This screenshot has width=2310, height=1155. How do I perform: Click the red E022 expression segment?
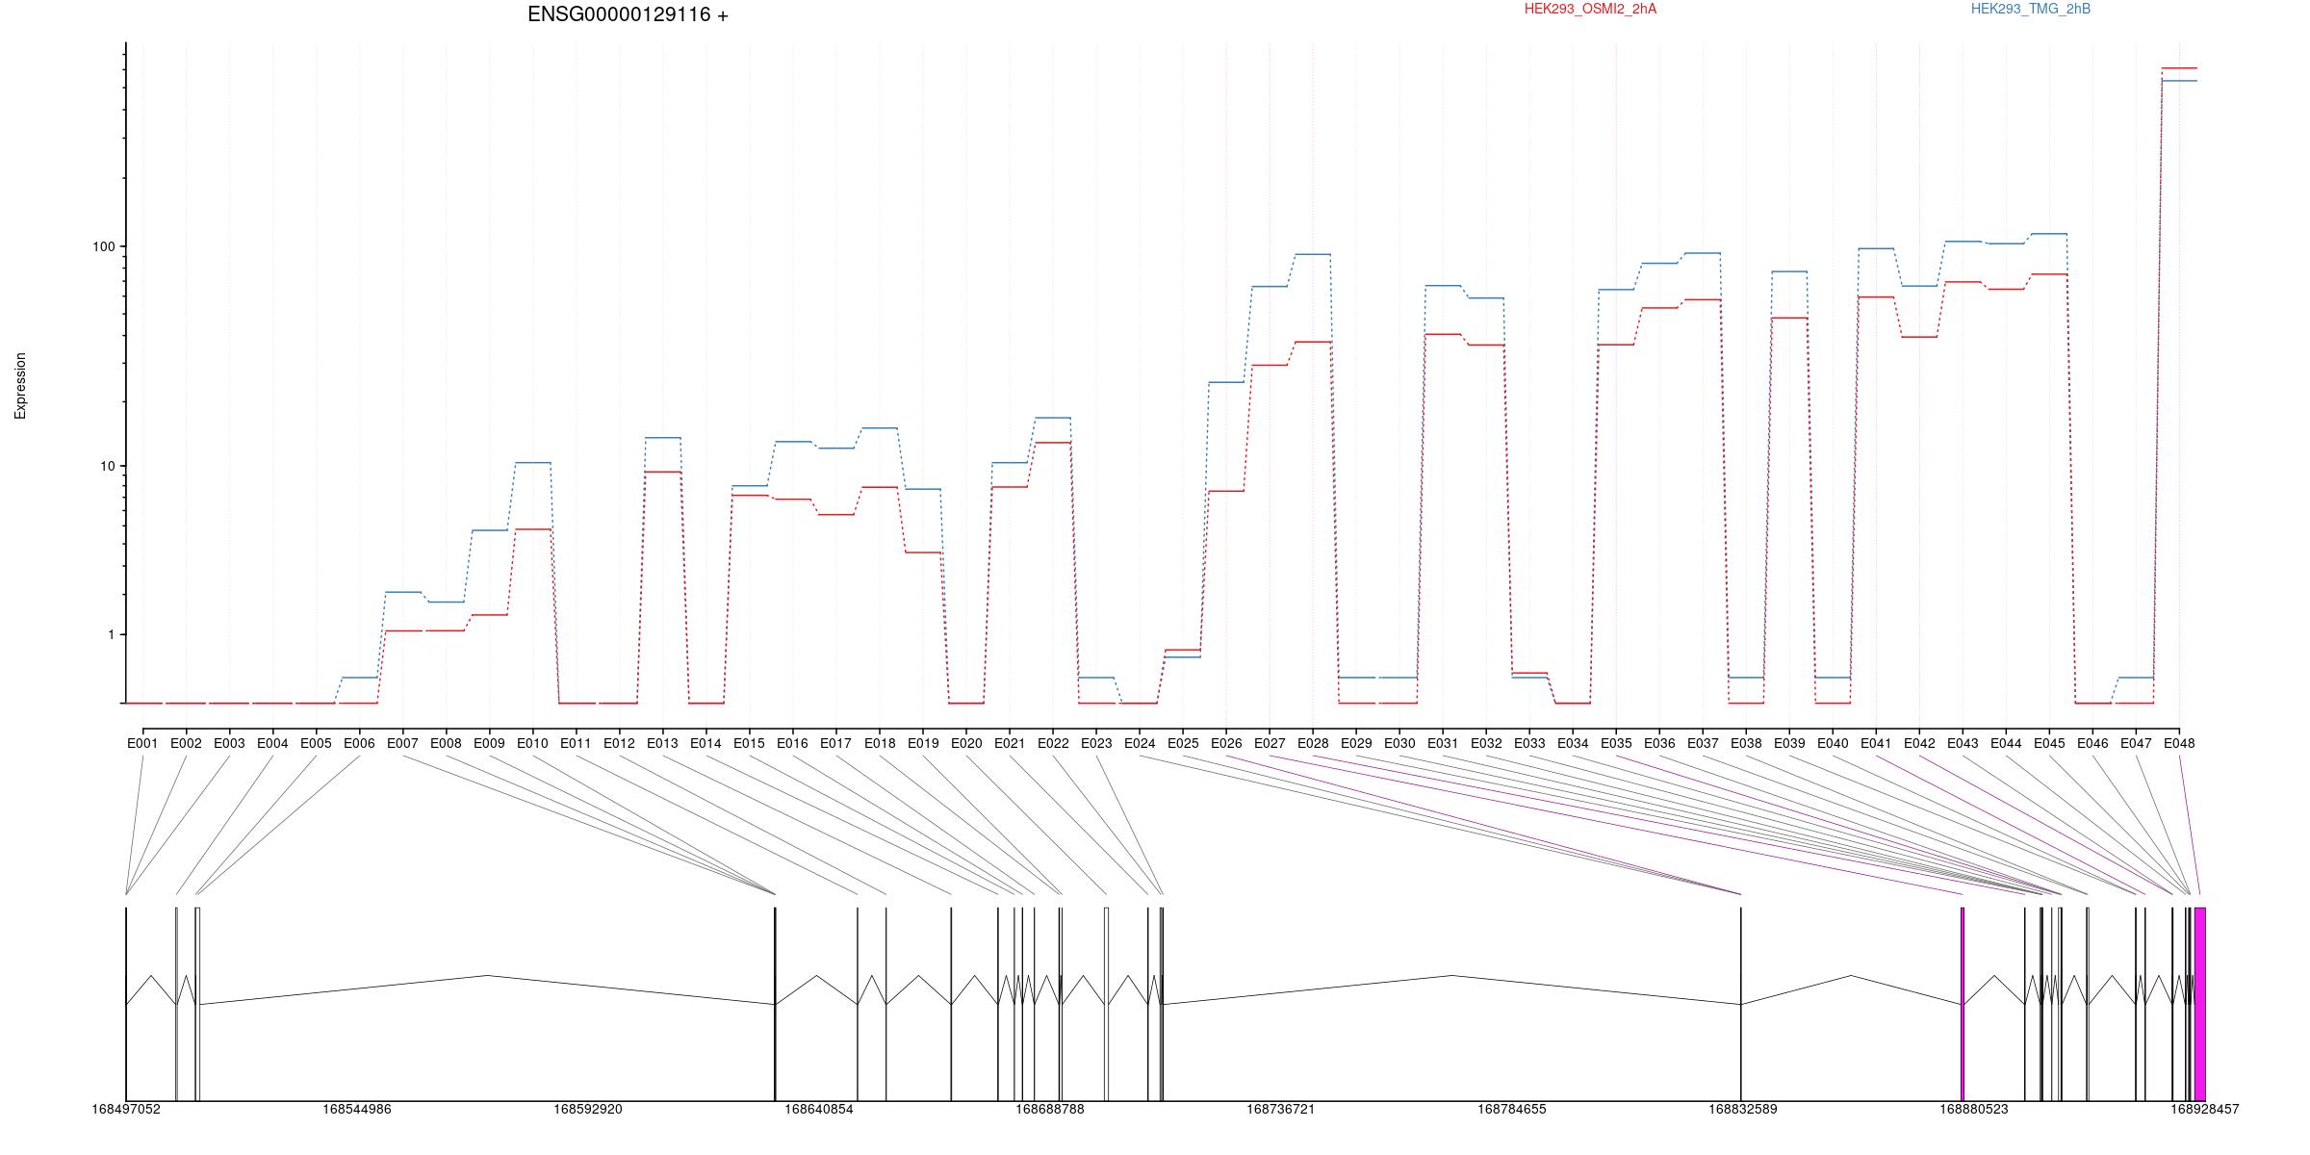1053,443
